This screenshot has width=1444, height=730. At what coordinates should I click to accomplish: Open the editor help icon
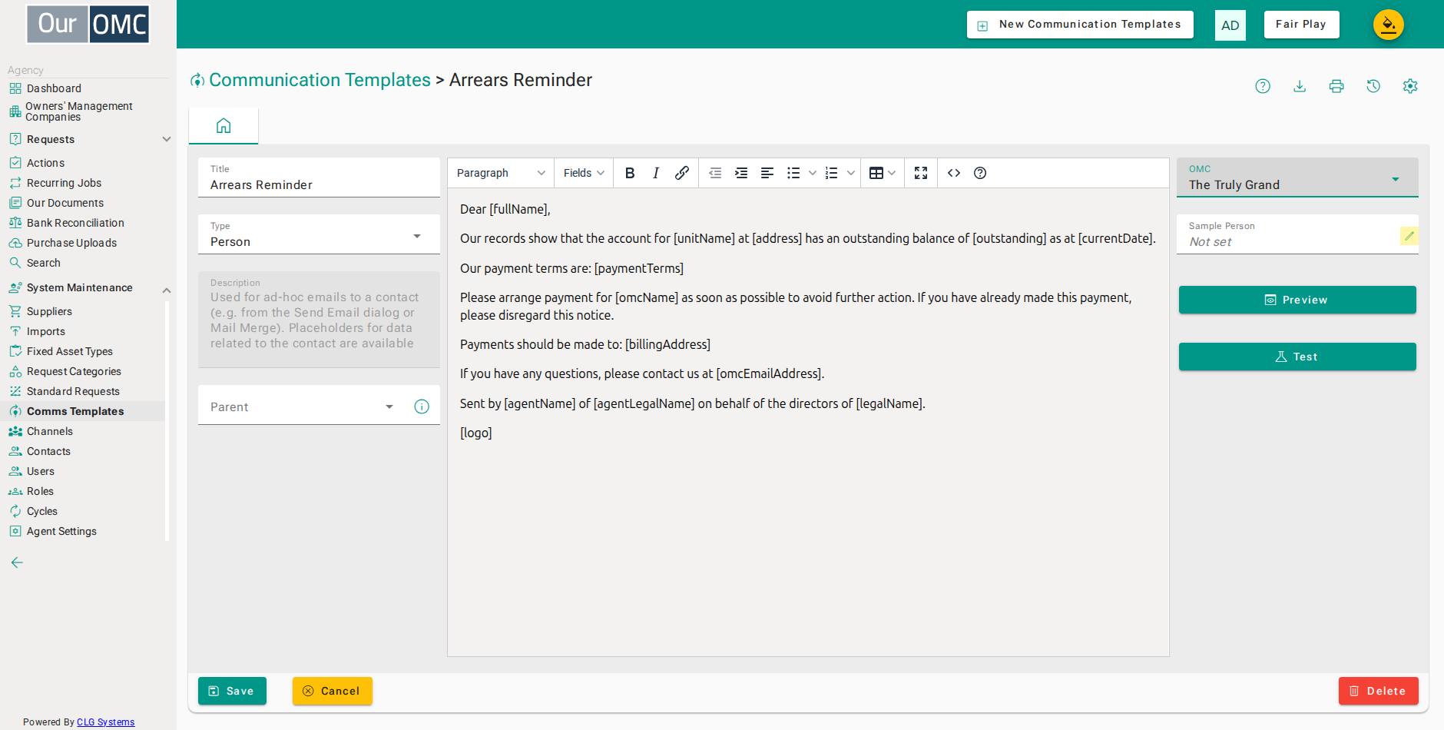click(980, 173)
